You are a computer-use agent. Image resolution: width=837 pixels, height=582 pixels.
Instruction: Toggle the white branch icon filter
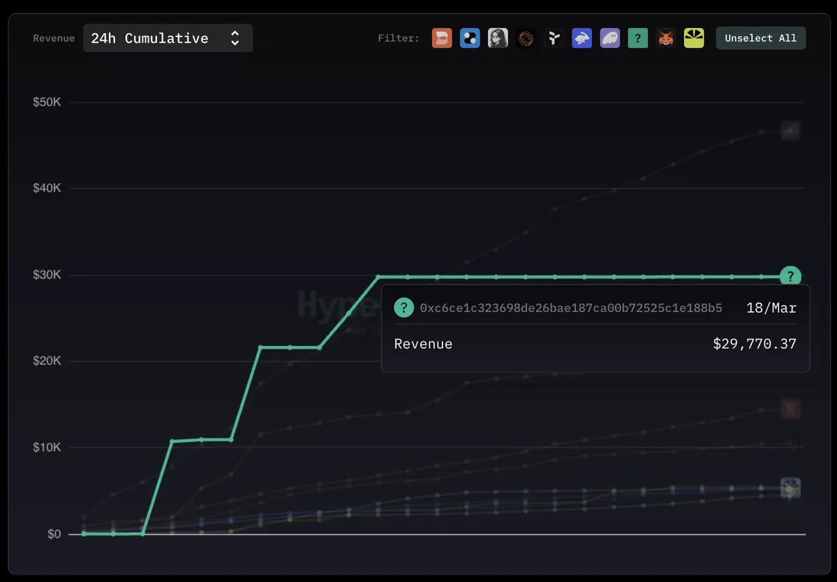click(x=554, y=38)
